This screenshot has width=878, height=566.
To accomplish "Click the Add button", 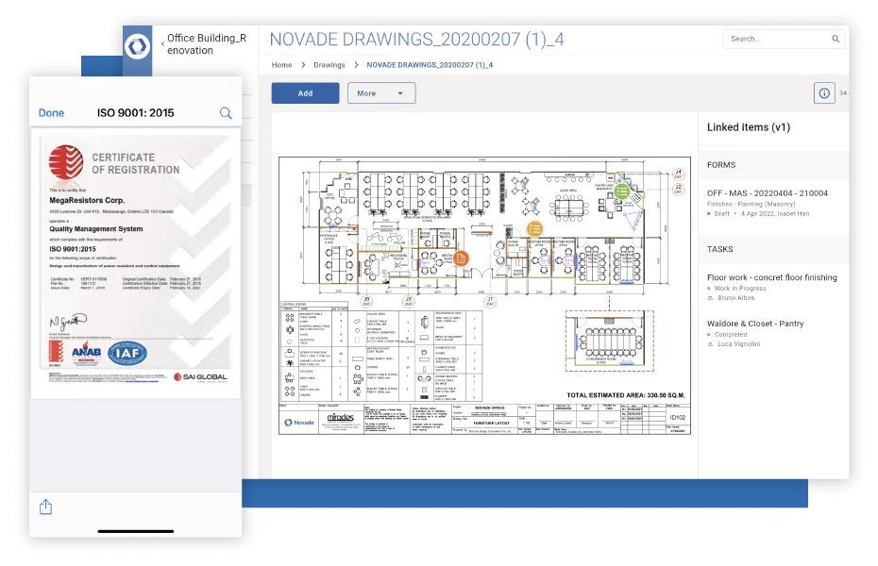I will pos(305,92).
